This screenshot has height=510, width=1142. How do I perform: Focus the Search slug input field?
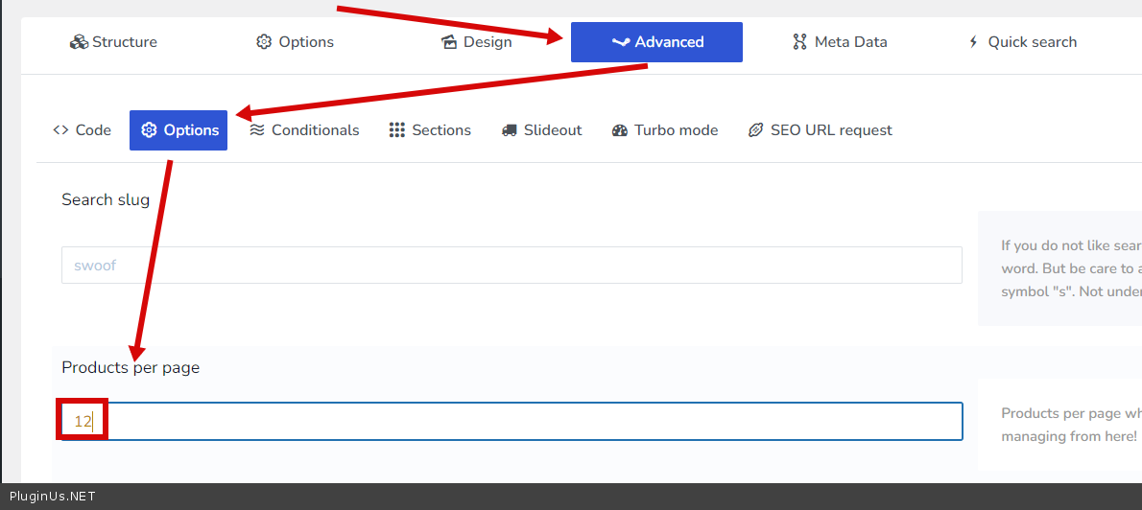511,266
